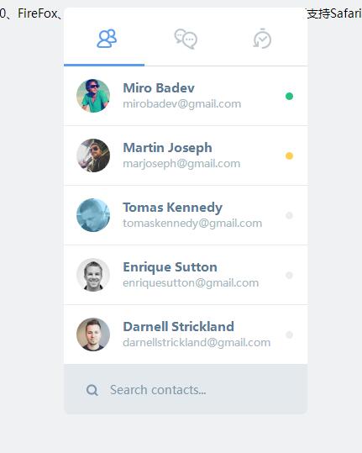Screen dimensions: 362x453
Task: Click email tomaskennedy@gmail.com
Action: (x=192, y=224)
